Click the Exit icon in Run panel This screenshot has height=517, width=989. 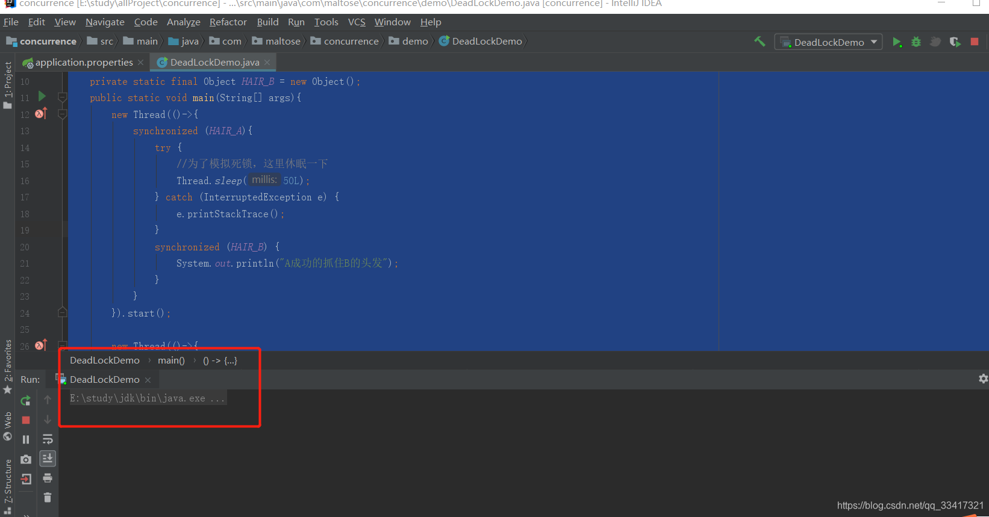tap(26, 479)
